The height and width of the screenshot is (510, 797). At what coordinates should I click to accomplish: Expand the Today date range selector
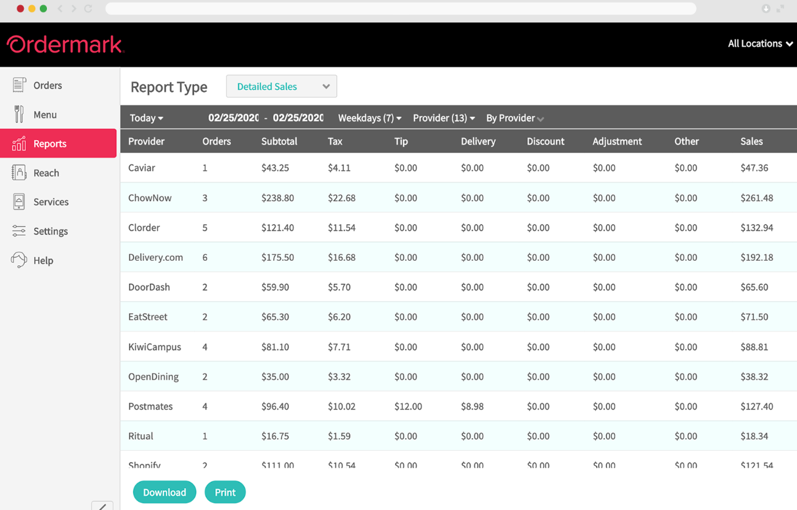coord(146,118)
